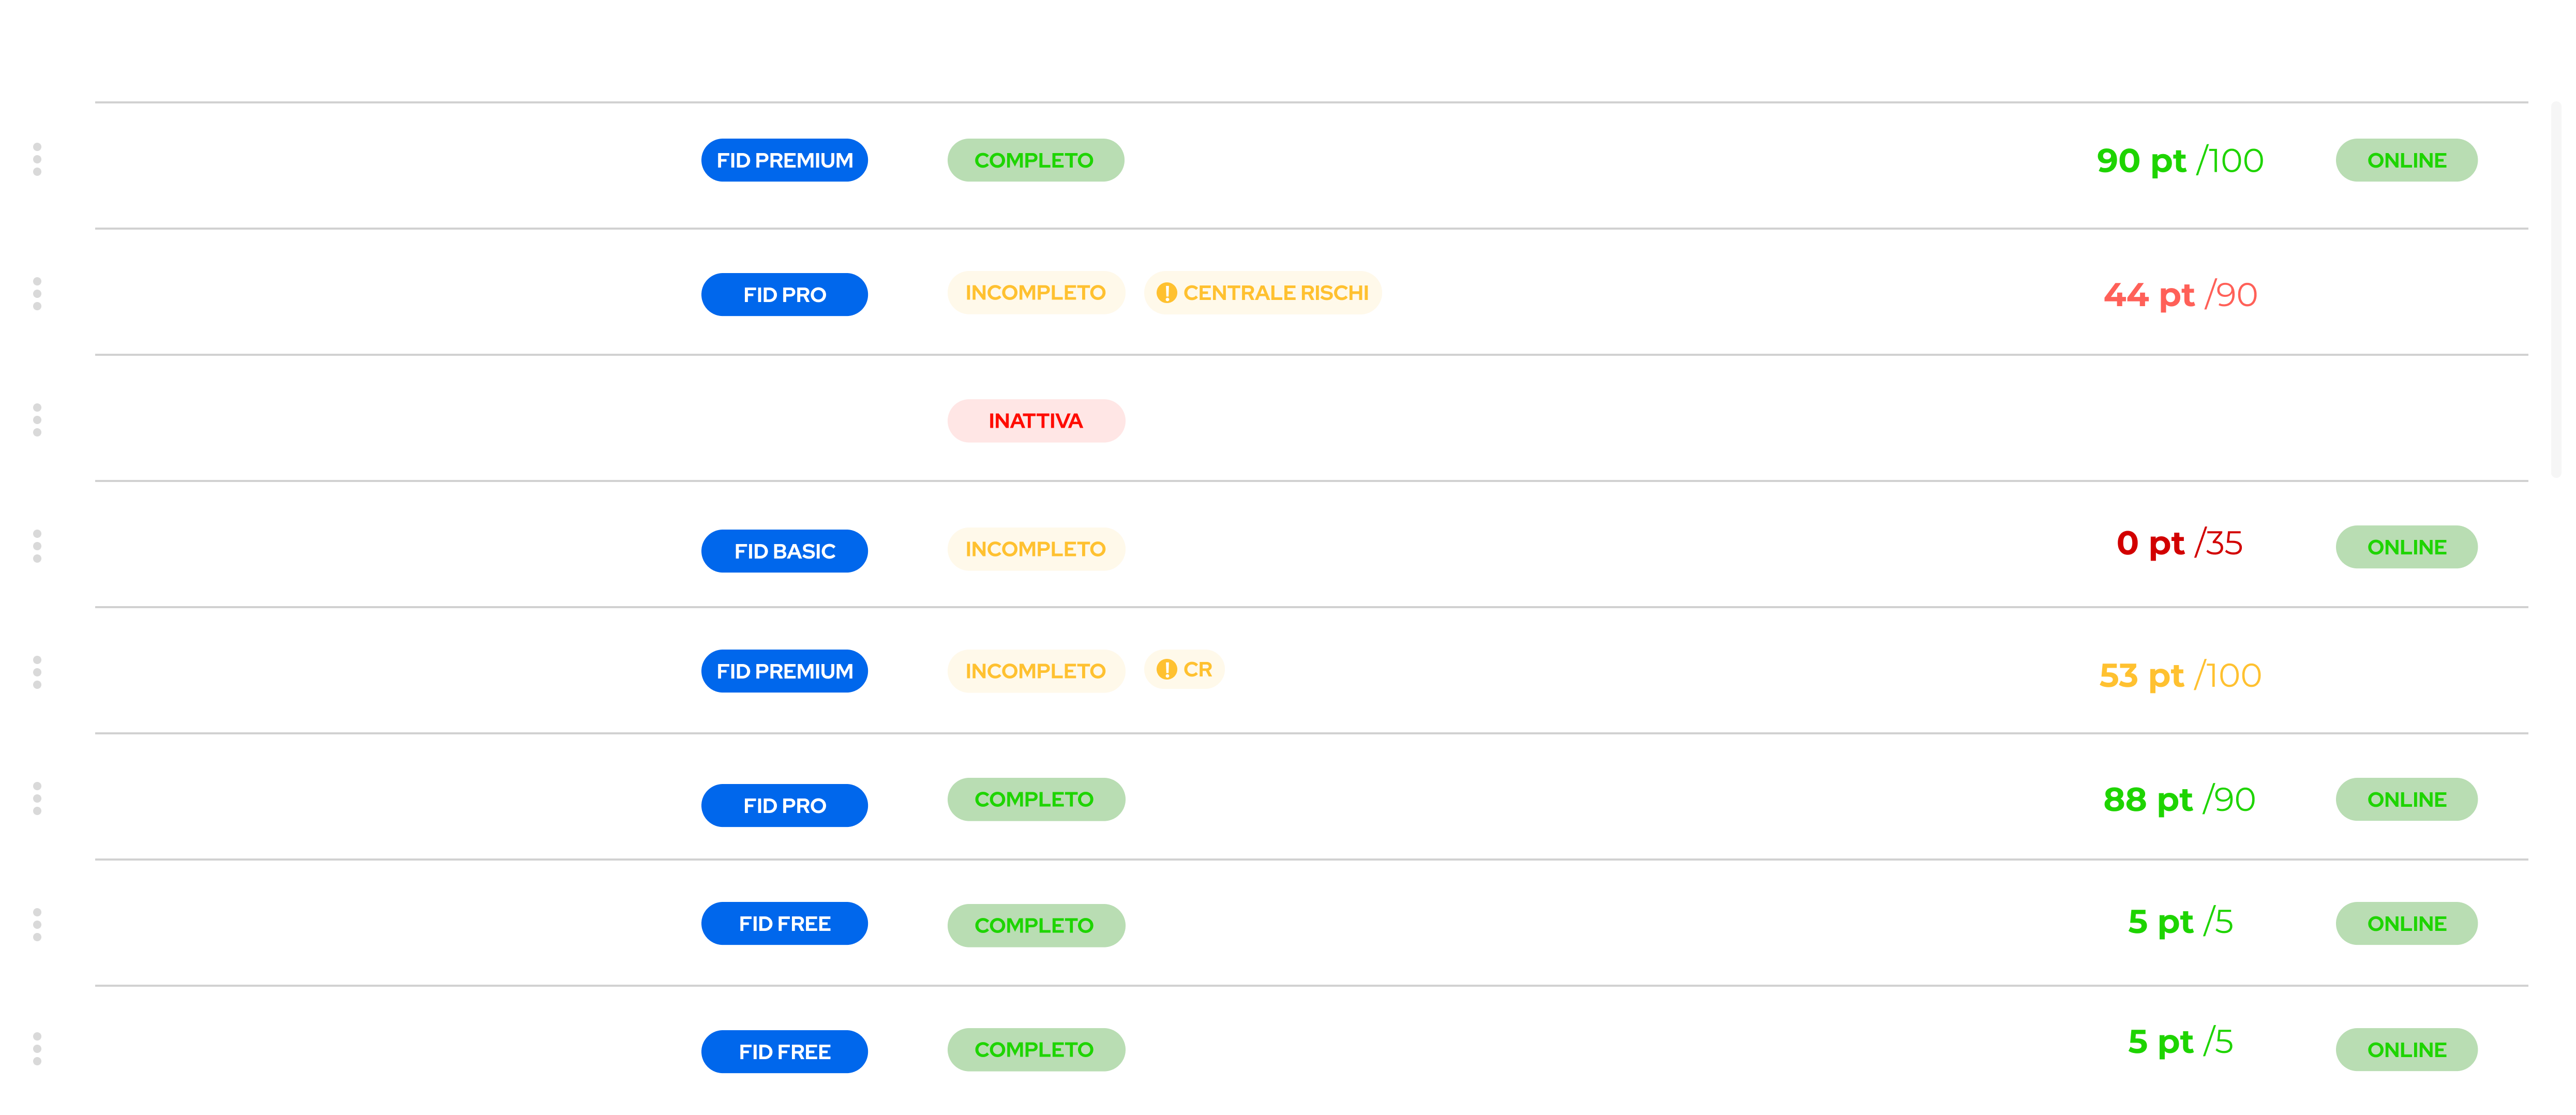The height and width of the screenshot is (1115, 2576).
Task: Click the vertical scrollbar on the right edge
Action: 2556,290
